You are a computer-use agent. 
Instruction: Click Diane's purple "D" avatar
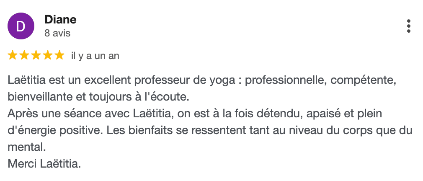tap(21, 26)
